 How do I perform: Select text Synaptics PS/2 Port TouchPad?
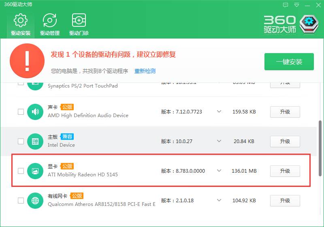83,86
